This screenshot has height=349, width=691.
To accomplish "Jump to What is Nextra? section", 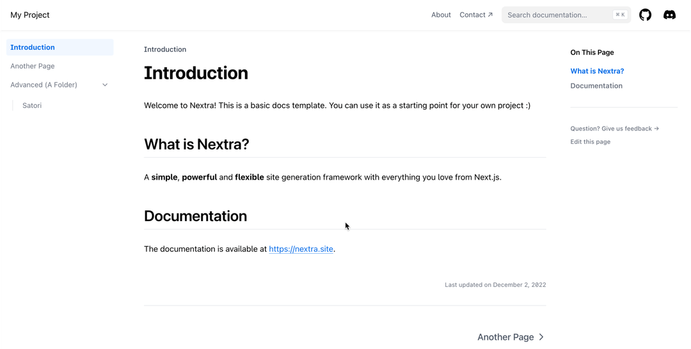I will [x=597, y=71].
